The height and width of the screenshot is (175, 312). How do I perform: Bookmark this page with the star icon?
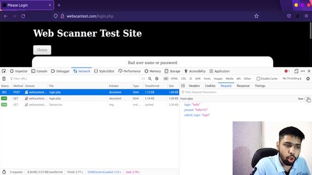(256, 16)
